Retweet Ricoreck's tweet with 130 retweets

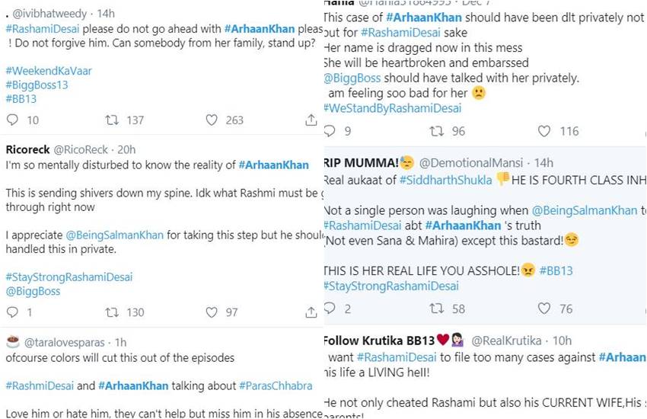[112, 312]
